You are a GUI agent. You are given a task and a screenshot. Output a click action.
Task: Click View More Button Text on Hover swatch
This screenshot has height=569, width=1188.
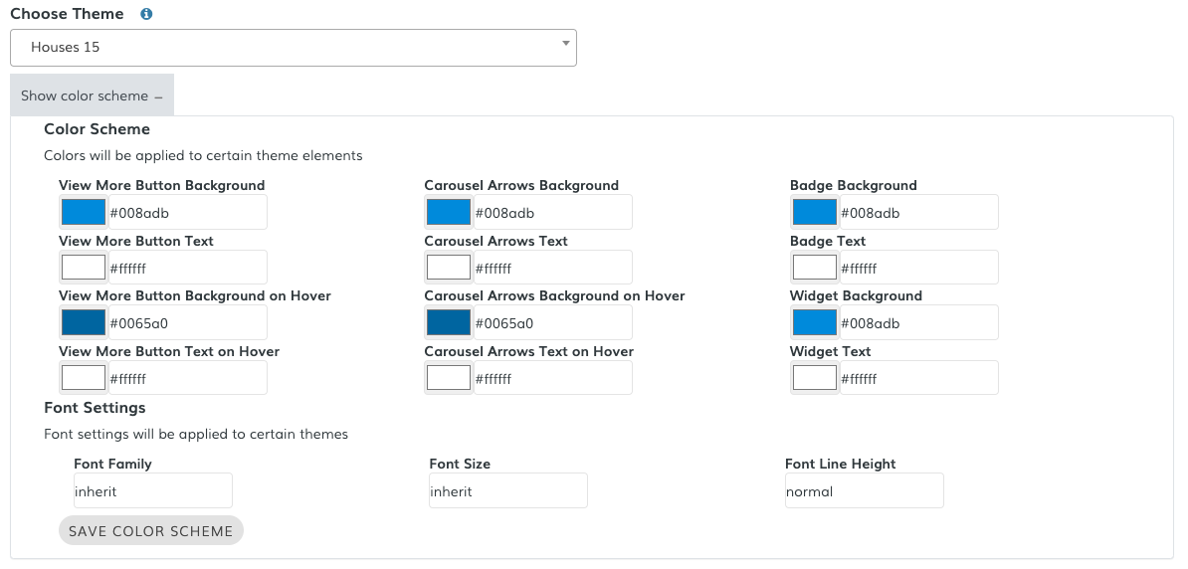click(84, 378)
